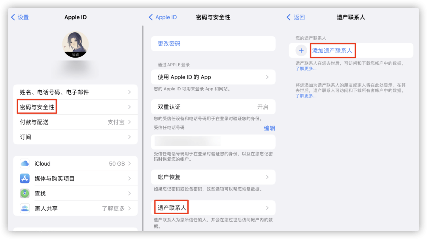Click 添加遗产联系人
The width and height of the screenshot is (427, 239).
(x=332, y=50)
